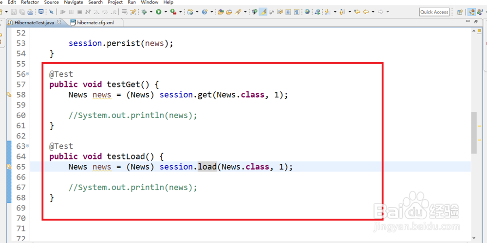Focus the Quick Access search field
Image resolution: width=487 pixels, height=243 pixels.
coord(434,12)
